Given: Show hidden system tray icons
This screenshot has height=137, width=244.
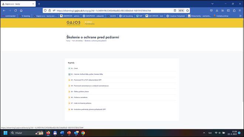Looking at the screenshot, I should click(x=204, y=133).
